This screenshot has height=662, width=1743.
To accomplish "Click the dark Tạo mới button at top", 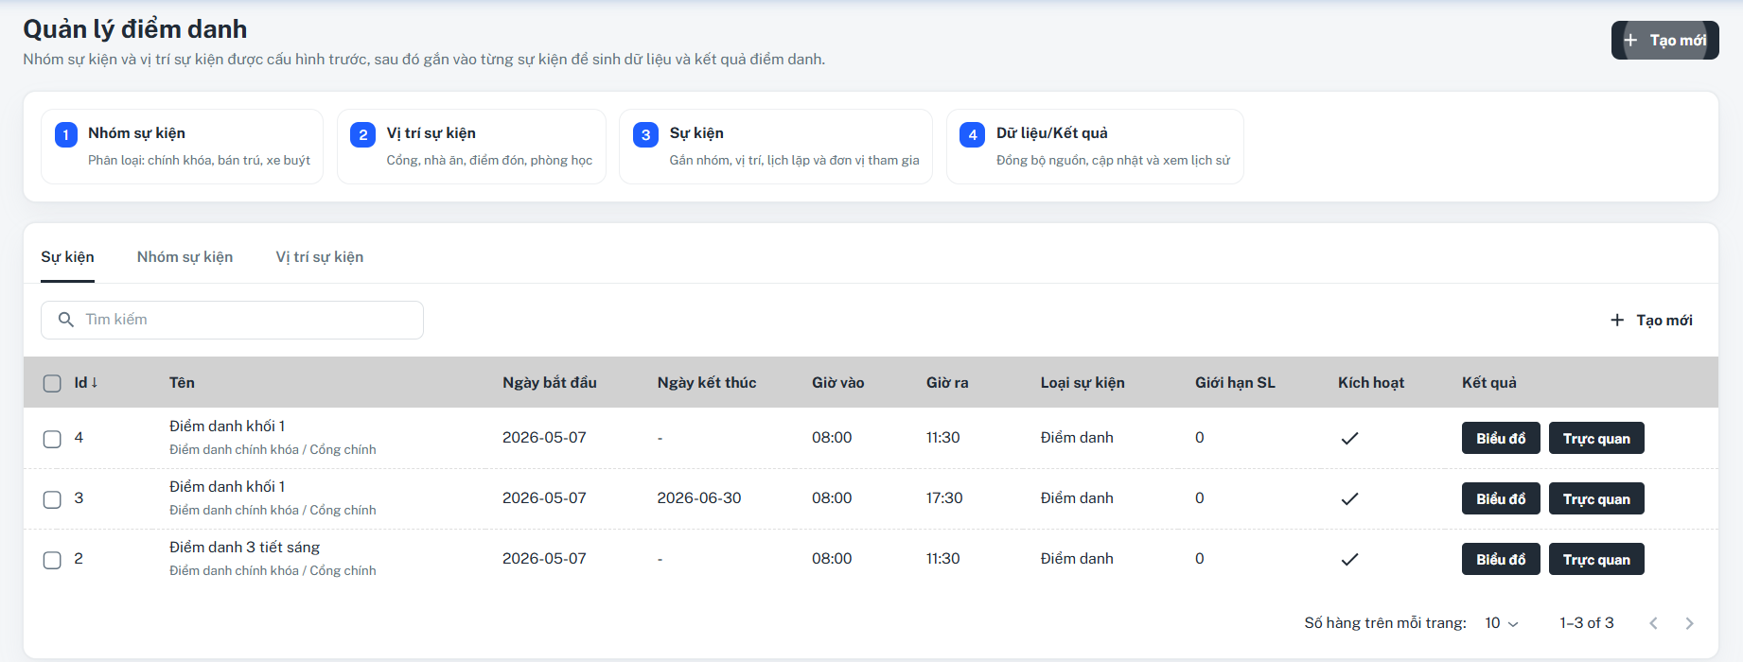I will point(1665,41).
